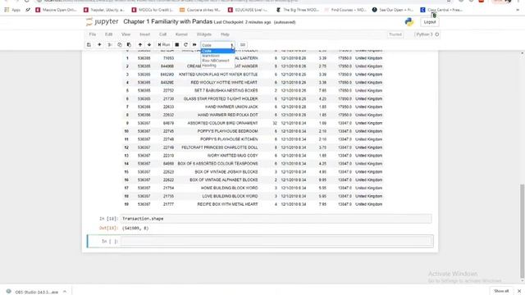Click POPPY'S PLAYHOUSE BEDROOM cell

click(x=228, y=131)
